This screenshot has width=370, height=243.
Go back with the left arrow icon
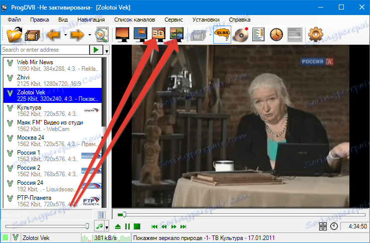tap(54, 35)
